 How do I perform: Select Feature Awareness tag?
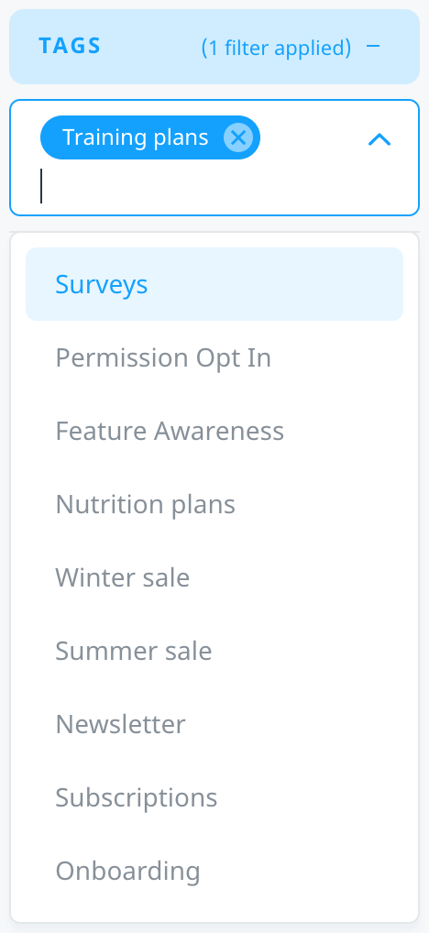tap(214, 431)
